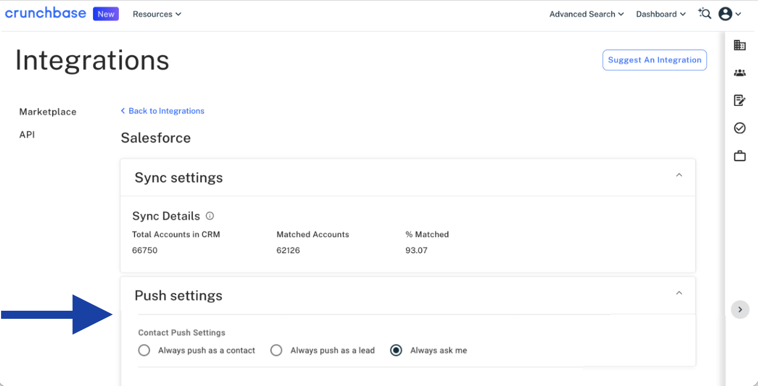Follow the Back to Integrations link
Image resolution: width=758 pixels, height=386 pixels.
click(x=162, y=111)
